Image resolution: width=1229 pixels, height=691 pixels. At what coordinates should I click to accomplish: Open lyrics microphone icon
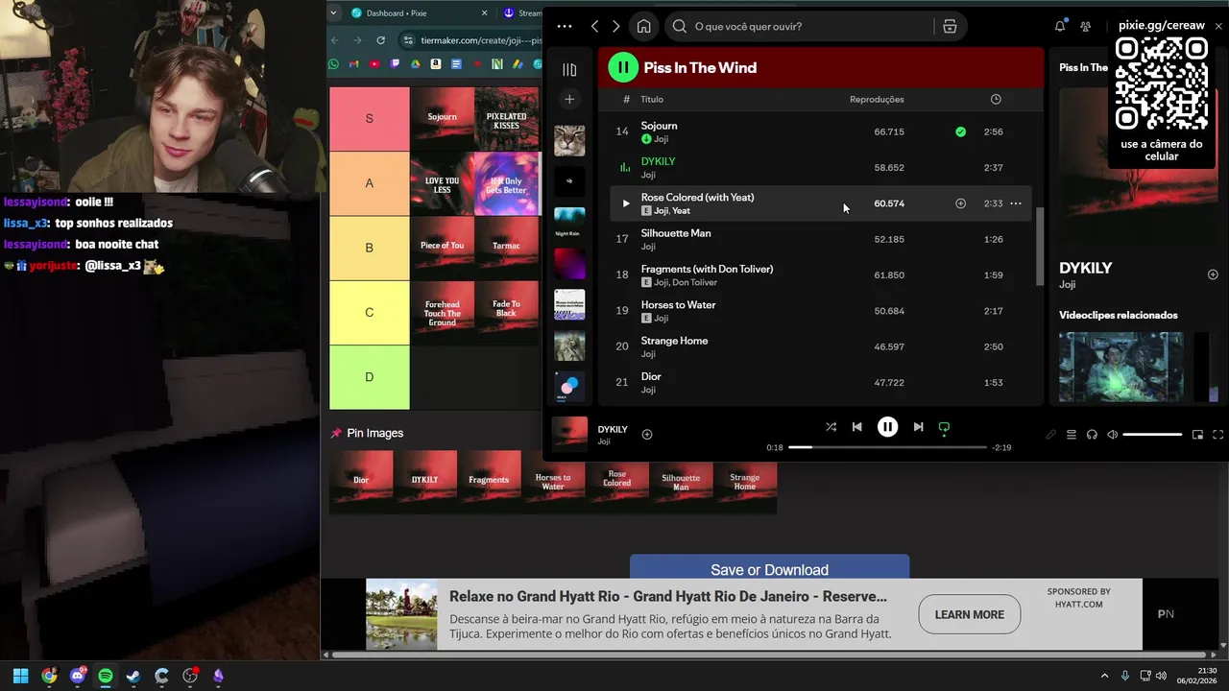tap(1050, 435)
